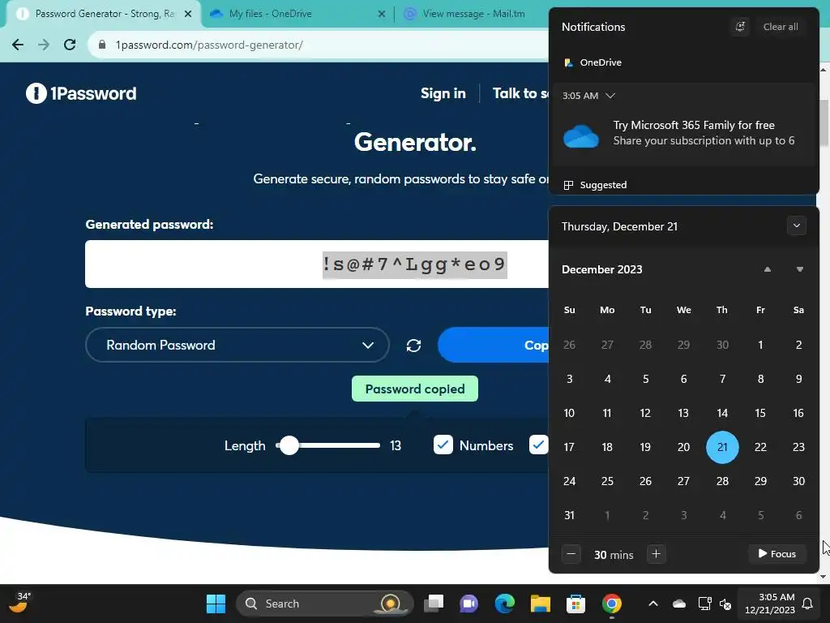
Task: Click the Suggested section label
Action: pyautogui.click(x=603, y=185)
